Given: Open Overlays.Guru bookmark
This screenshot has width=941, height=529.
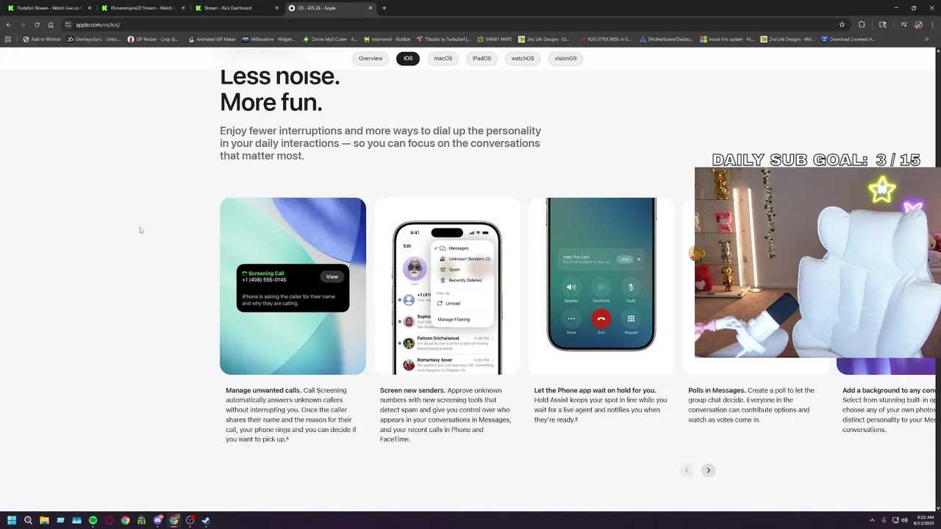Looking at the screenshot, I should click(x=93, y=39).
